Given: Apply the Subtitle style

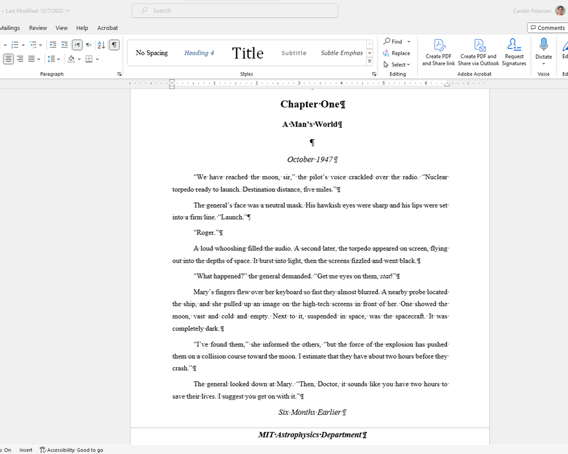Looking at the screenshot, I should 294,53.
